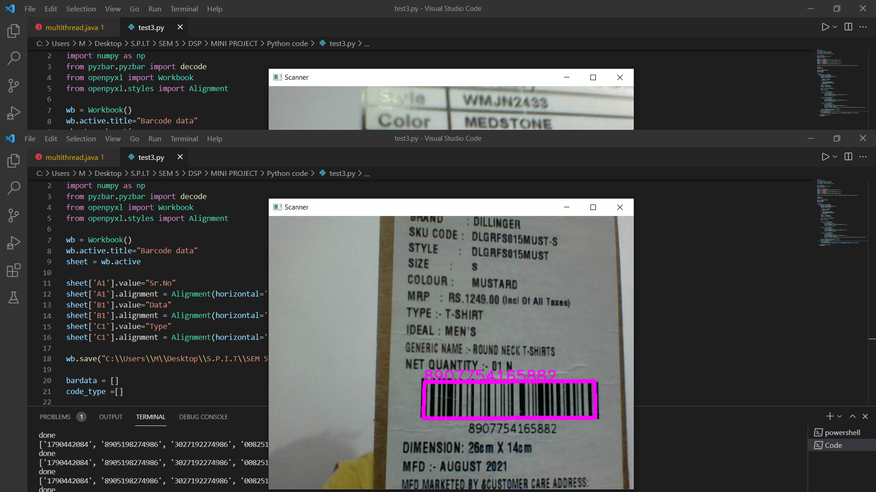Viewport: 876px width, 492px height.
Task: Minimize the lower Scanner window
Action: point(567,207)
